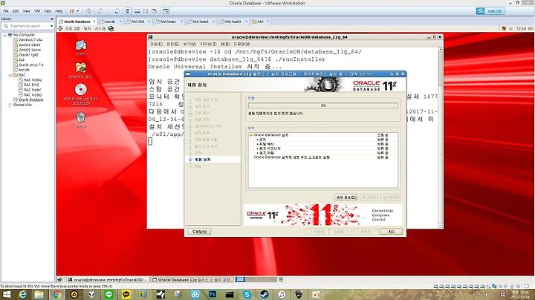The height and width of the screenshot is (300, 535).
Task: Select Windows 7 x64 in library
Action: coord(30,40)
